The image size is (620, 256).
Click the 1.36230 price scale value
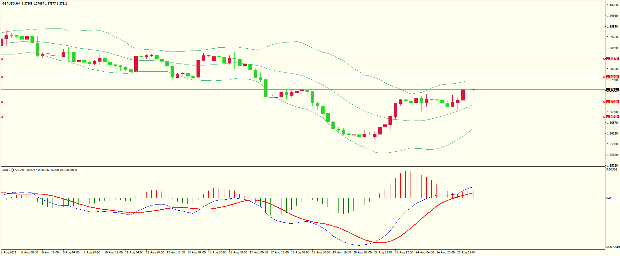tap(612, 134)
